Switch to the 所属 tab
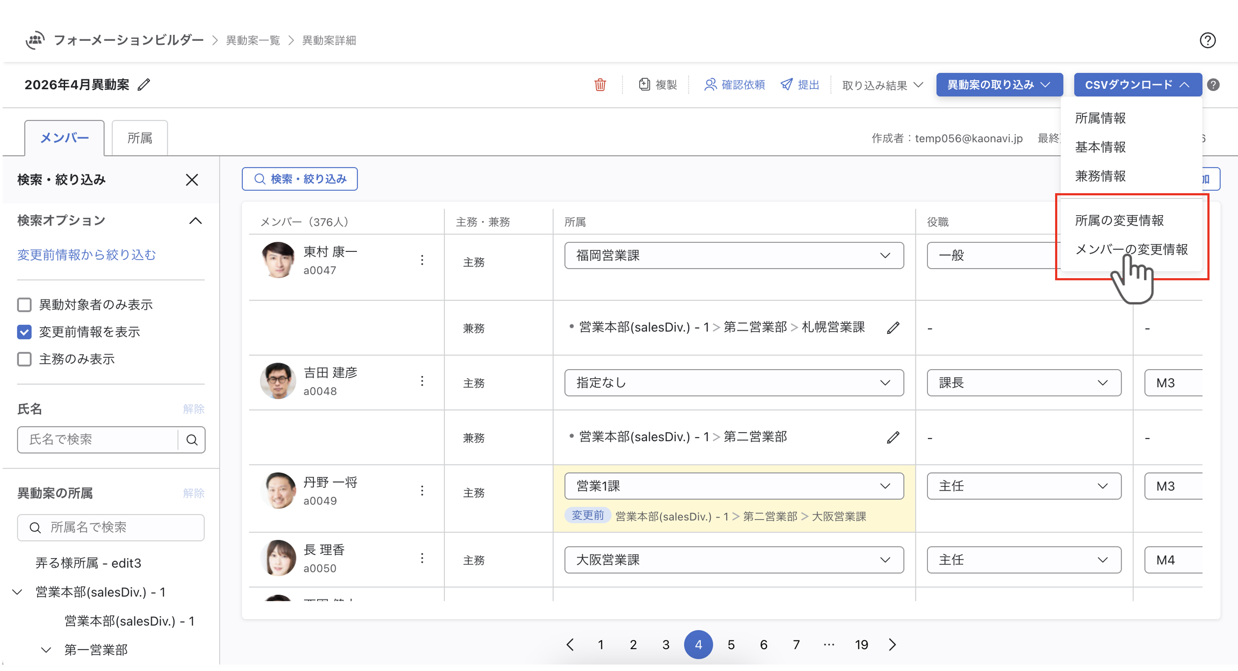The image size is (1238, 671). pyautogui.click(x=139, y=138)
